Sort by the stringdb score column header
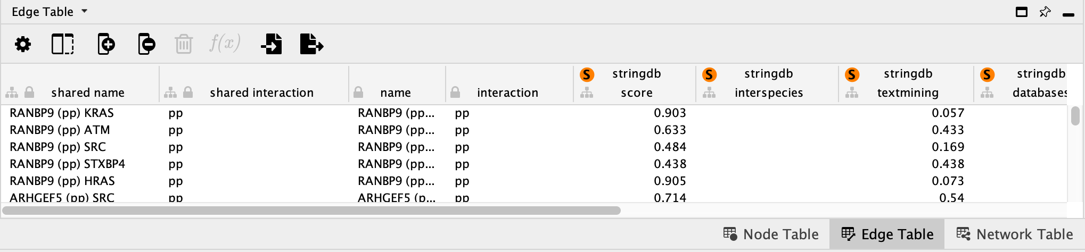Viewport: 1085px width, 252px height. tap(636, 83)
